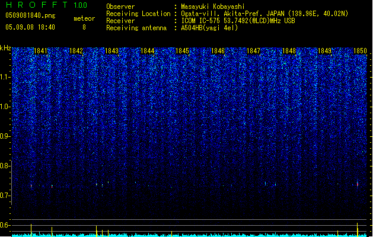Click the red meteor echo near 1850
The height and width of the screenshot is (237, 373).
(x=358, y=184)
